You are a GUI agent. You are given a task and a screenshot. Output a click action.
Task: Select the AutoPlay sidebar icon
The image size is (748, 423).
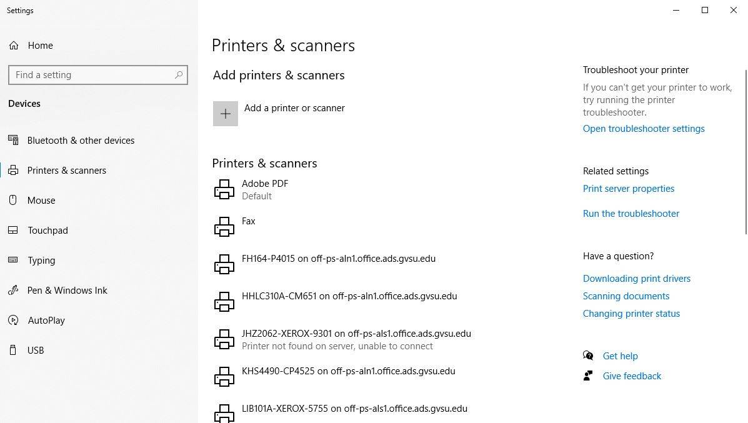14,320
